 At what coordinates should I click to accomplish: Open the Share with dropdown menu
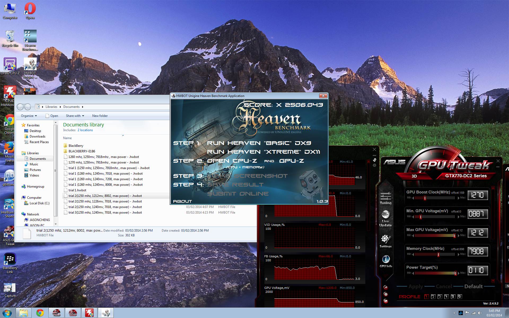(75, 116)
